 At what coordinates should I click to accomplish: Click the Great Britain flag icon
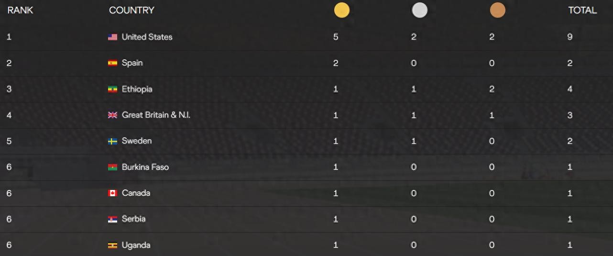[112, 115]
